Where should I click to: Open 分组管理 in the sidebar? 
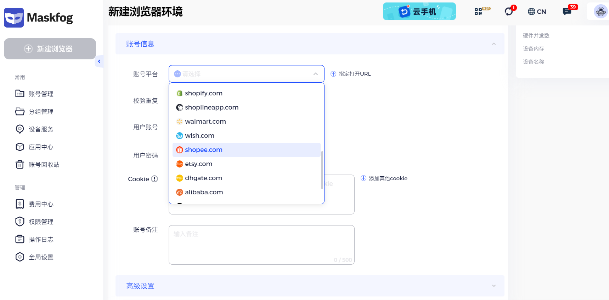pyautogui.click(x=41, y=112)
